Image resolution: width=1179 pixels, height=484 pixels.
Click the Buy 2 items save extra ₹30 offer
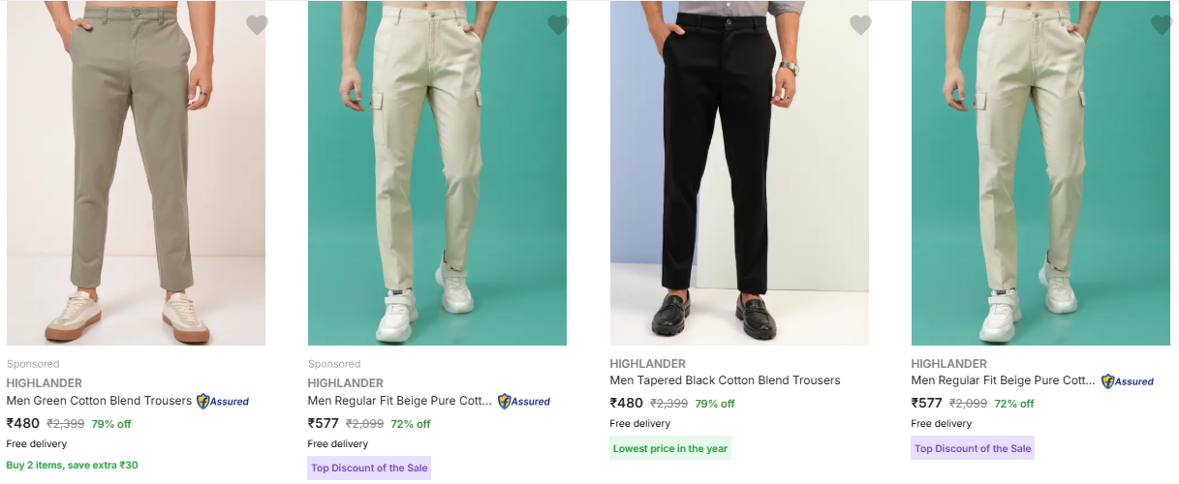coord(73,465)
